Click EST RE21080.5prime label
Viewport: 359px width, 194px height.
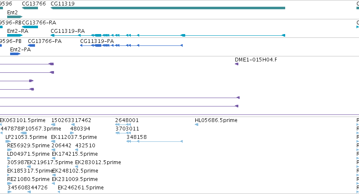tap(28, 179)
